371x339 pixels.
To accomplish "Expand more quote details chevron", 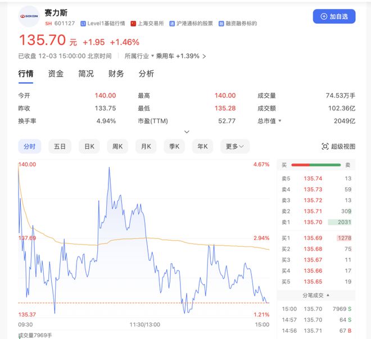I will click(x=187, y=132).
